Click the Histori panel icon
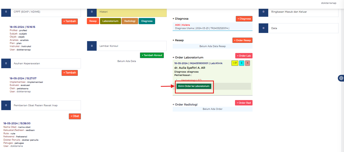Image resolution: width=344 pixels, height=152 pixels. point(92,11)
